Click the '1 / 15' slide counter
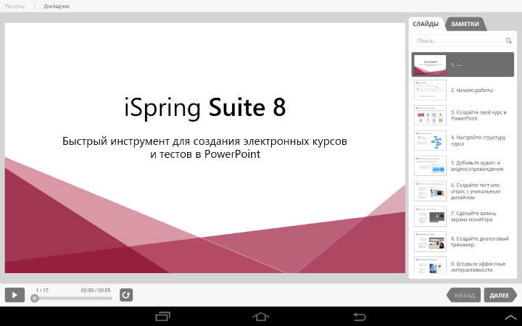This screenshot has height=326, width=522. [x=42, y=290]
